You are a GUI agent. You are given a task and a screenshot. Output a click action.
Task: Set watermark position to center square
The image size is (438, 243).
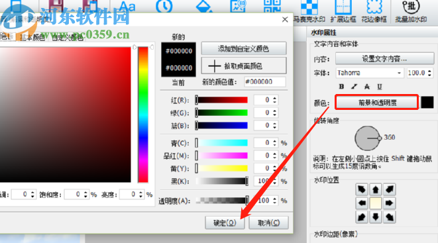pyautogui.click(x=376, y=203)
